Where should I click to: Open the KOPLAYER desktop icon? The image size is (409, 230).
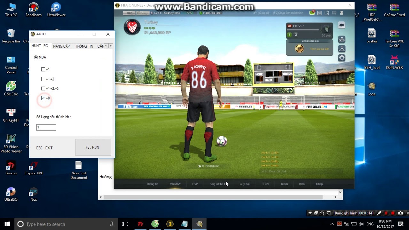point(394,63)
